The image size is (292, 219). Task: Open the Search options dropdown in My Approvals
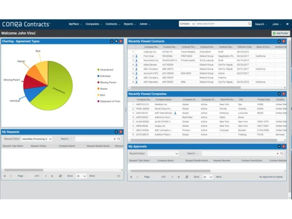tap(193, 154)
